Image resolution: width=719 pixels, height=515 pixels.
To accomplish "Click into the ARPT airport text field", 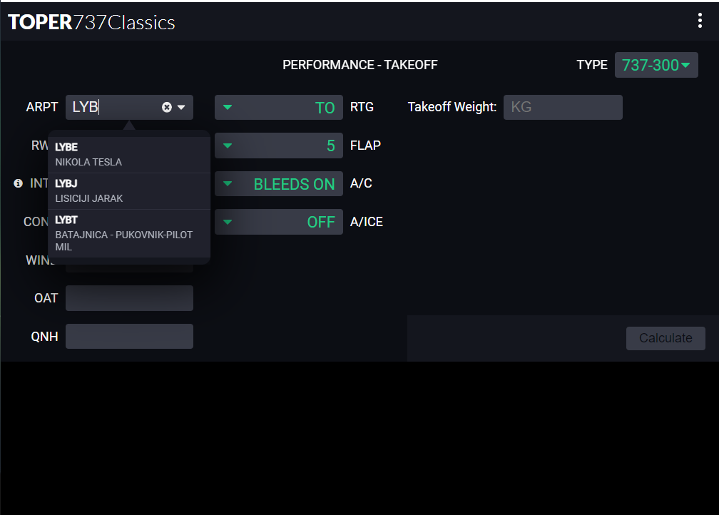I will point(114,107).
